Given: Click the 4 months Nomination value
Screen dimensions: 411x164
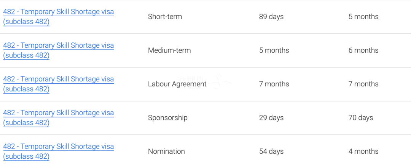Looking at the screenshot, I should pos(363,152).
